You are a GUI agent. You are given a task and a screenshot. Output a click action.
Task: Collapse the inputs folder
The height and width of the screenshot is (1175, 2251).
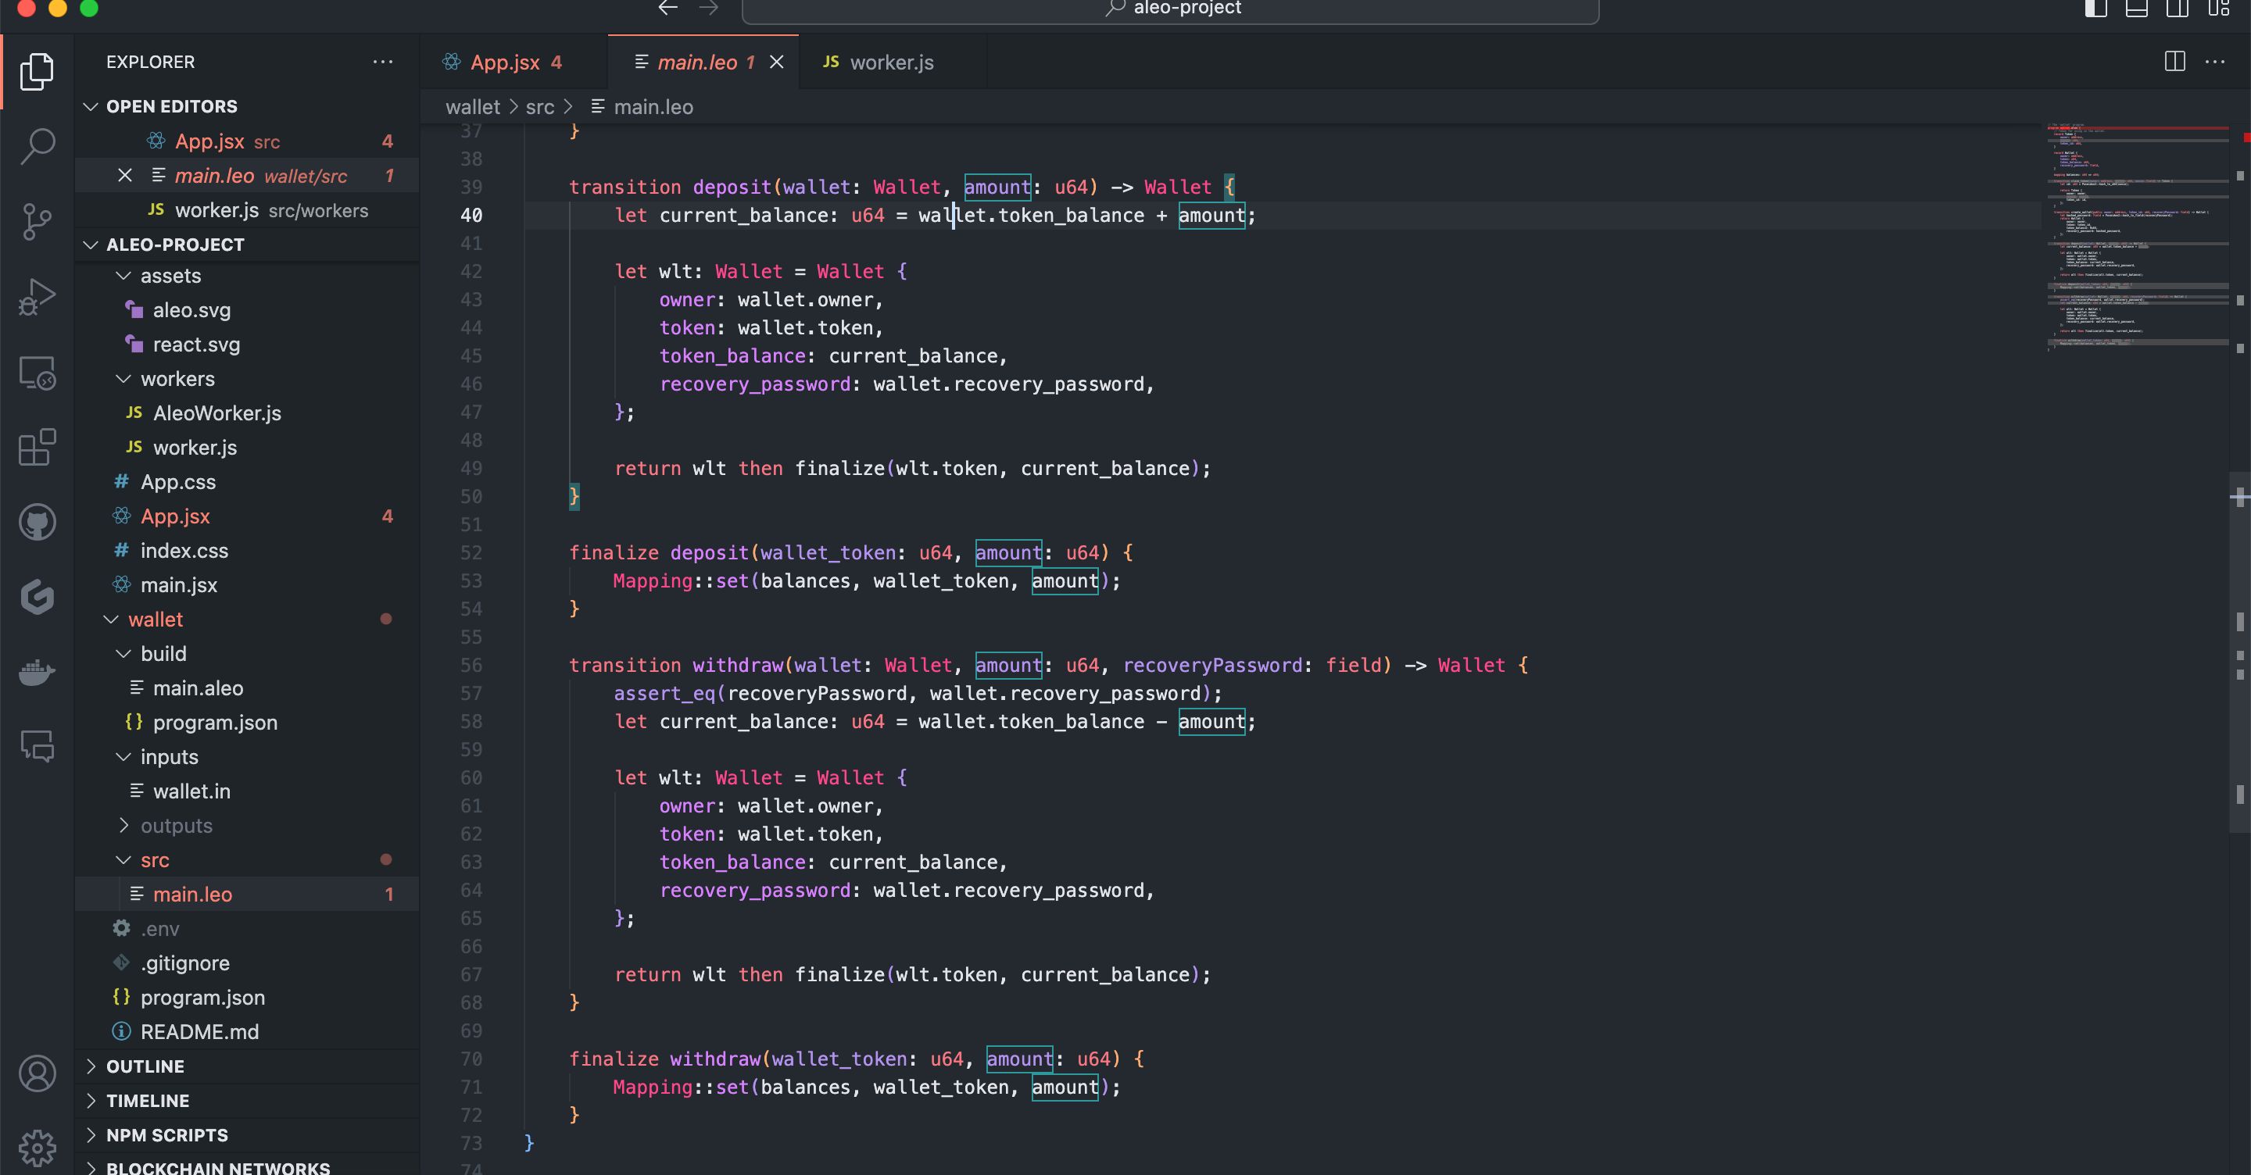[x=247, y=756]
